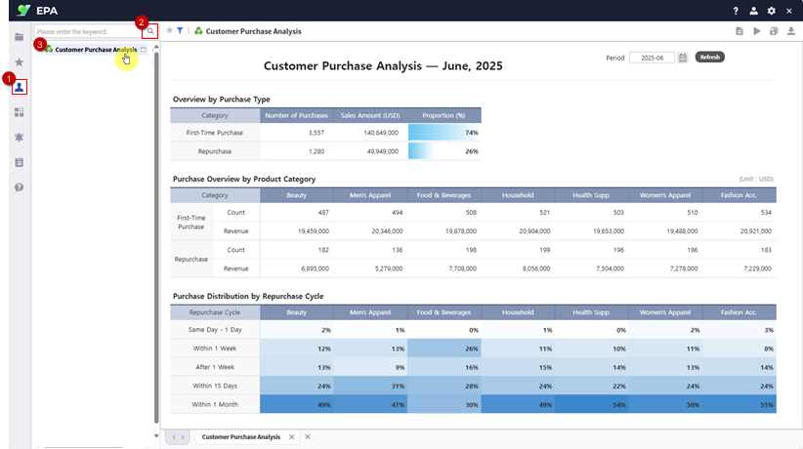
Task: Open the dashboard tiles icon in sidebar
Action: pos(19,112)
